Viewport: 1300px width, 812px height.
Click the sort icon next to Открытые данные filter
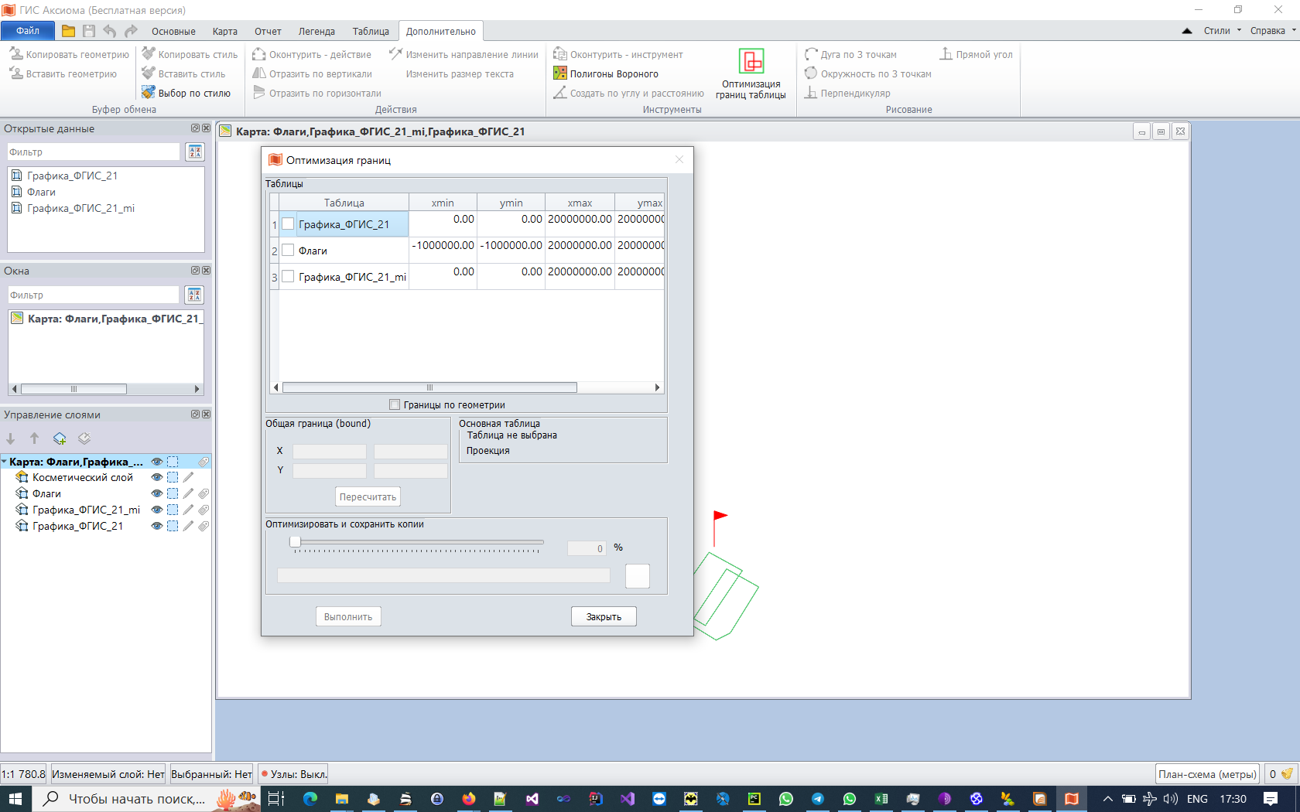195,152
